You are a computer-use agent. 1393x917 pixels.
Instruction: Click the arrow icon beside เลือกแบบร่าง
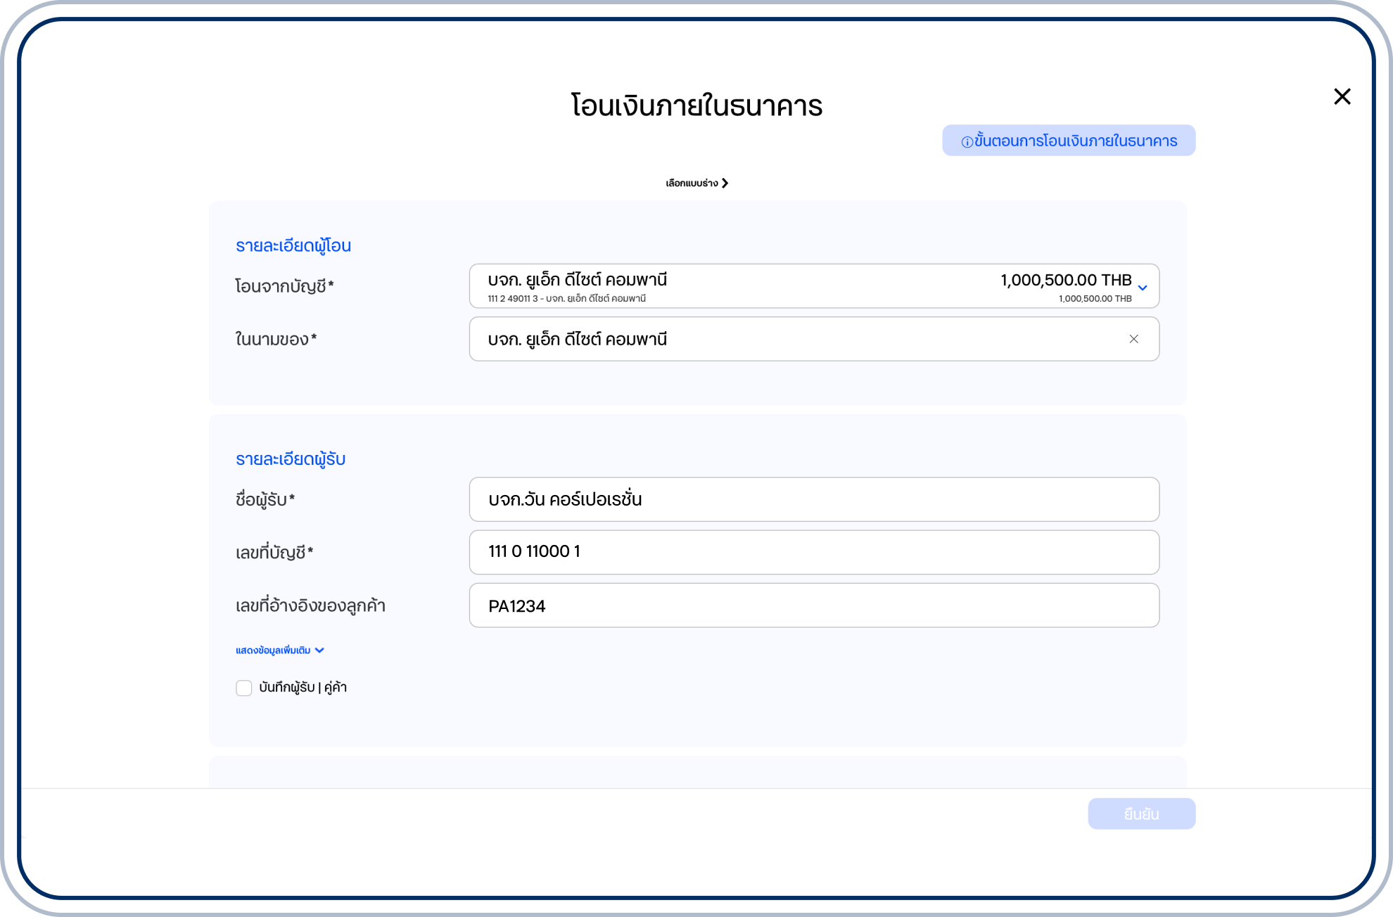point(725,183)
